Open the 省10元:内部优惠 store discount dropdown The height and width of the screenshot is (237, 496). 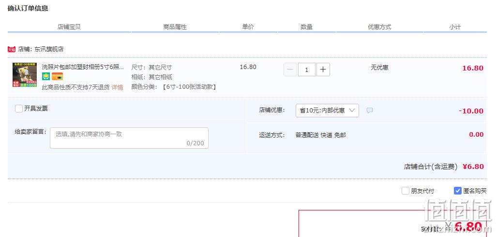327,111
